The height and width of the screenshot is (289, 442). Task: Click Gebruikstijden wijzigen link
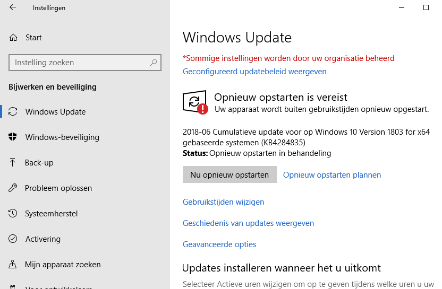[223, 202]
